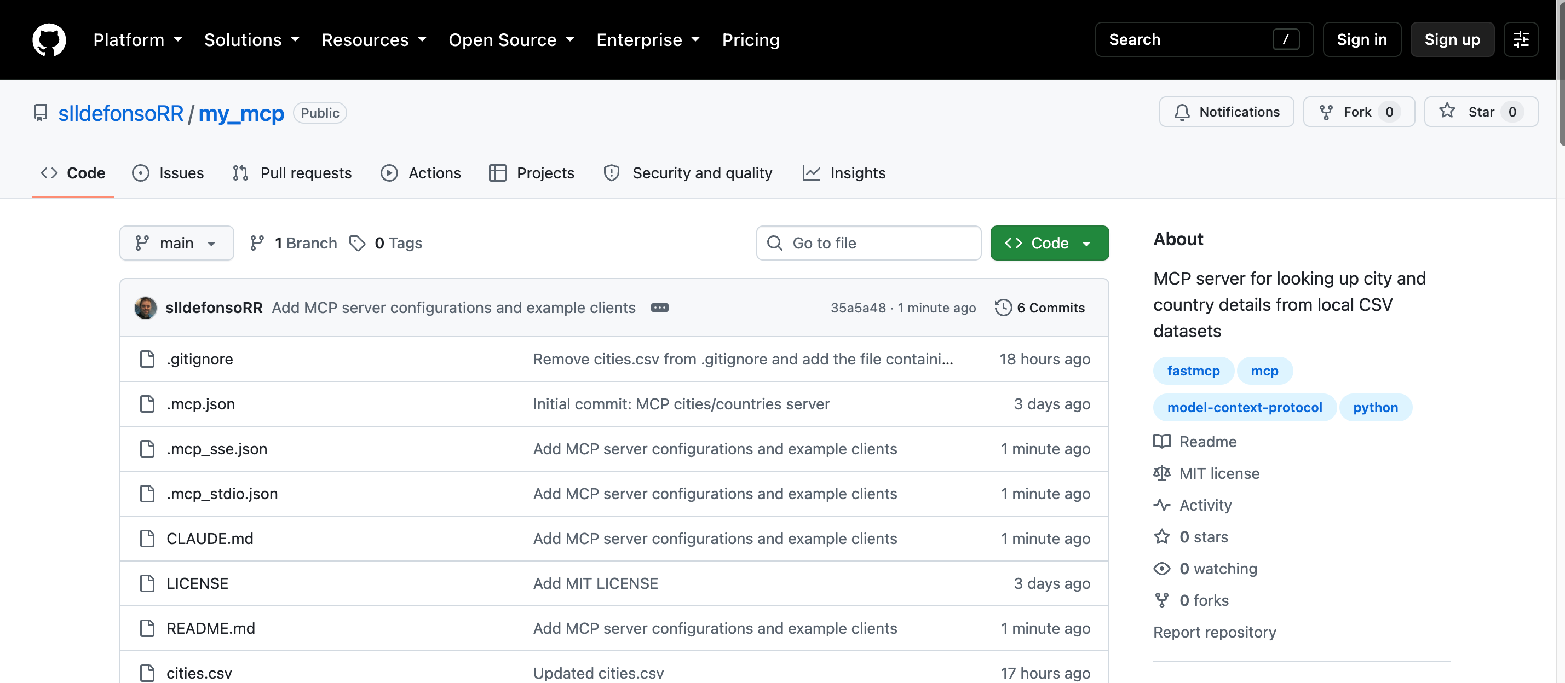1565x683 pixels.
Task: Click the file icon for .mcp_sse.json
Action: 147,449
